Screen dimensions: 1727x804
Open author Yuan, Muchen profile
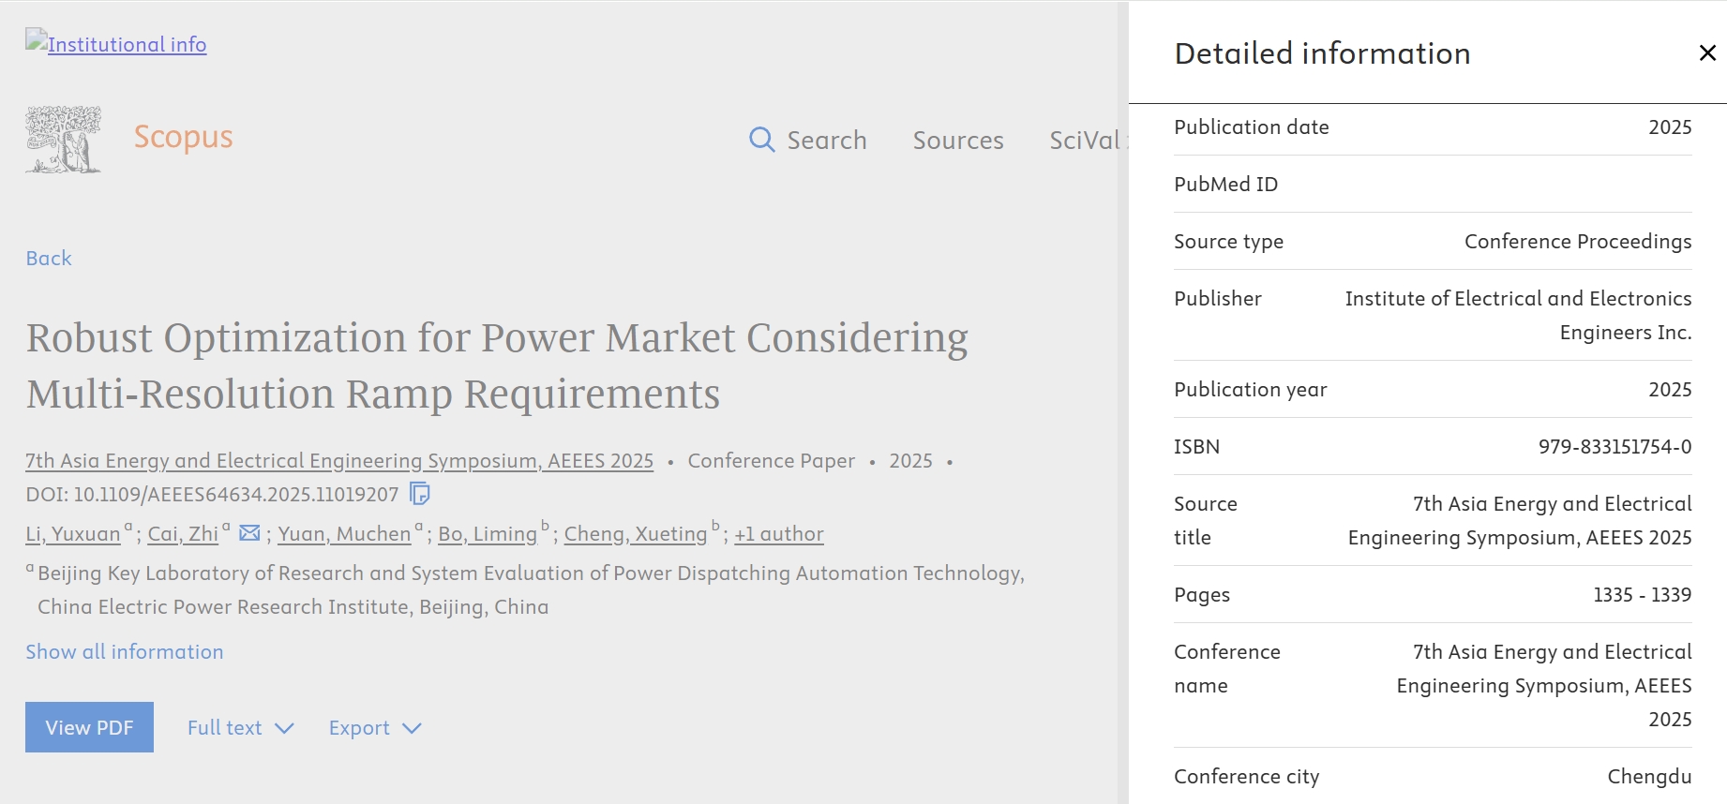(344, 534)
